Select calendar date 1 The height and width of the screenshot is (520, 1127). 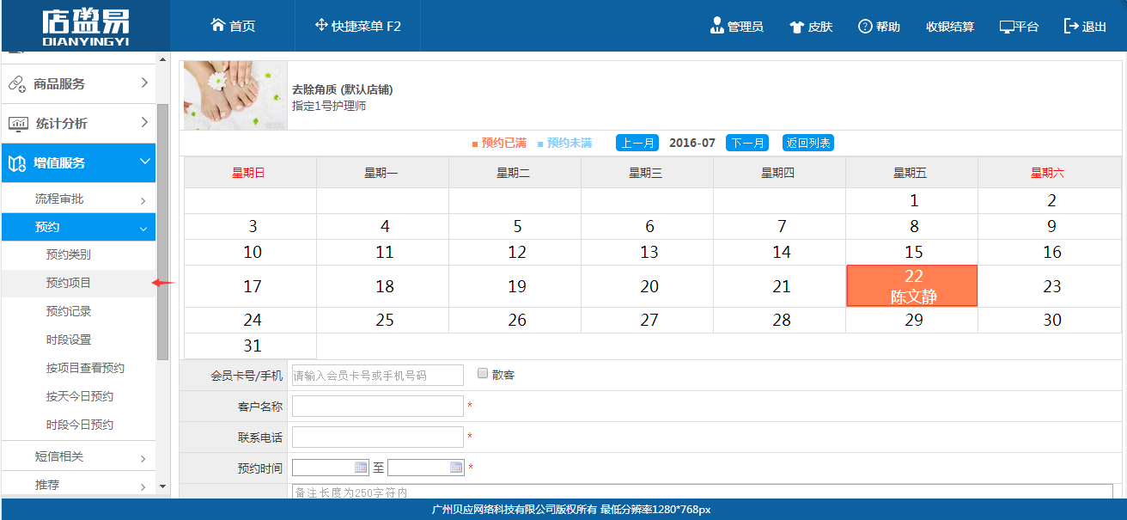[x=913, y=201]
